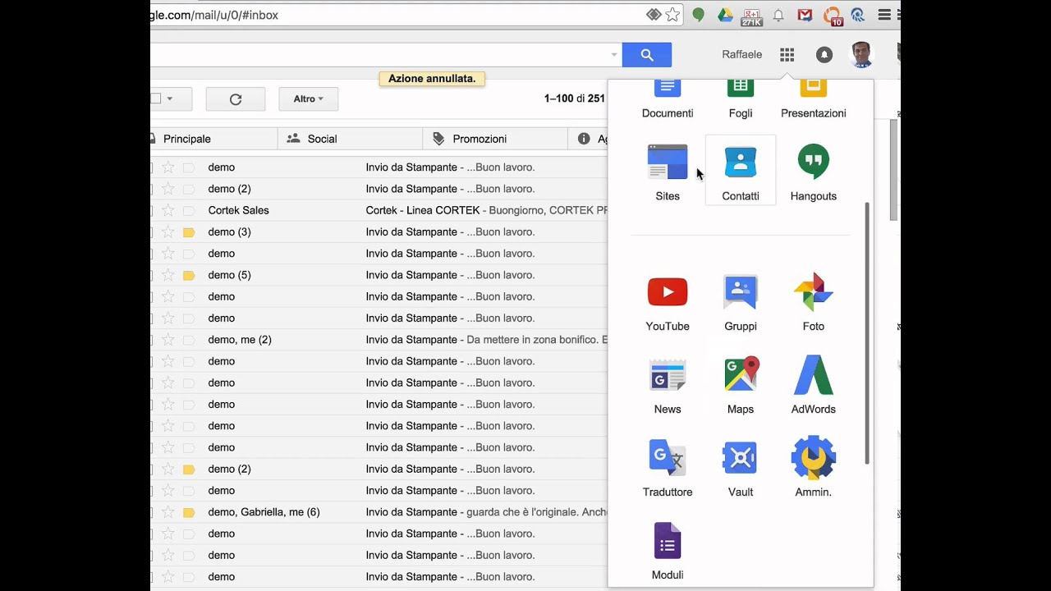
Task: Launch Presentazioni from apps grid
Action: tap(813, 97)
